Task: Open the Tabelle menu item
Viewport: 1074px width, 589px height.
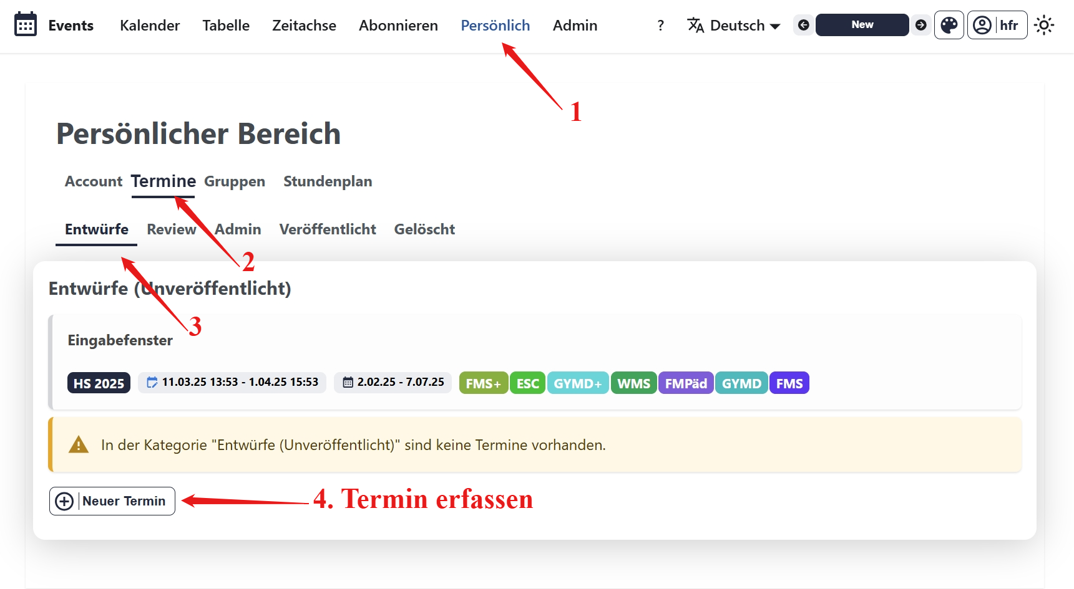Action: (226, 26)
